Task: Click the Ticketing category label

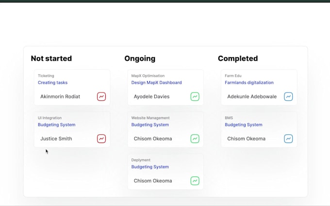Action: [46, 76]
